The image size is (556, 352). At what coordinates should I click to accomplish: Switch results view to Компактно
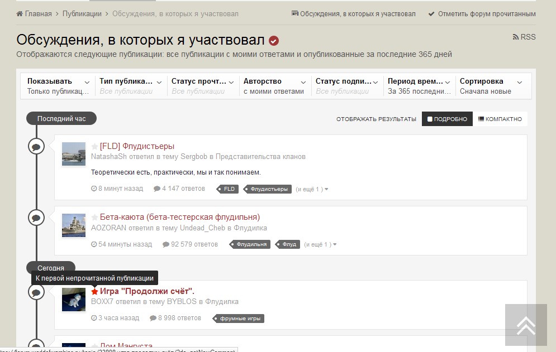[500, 119]
